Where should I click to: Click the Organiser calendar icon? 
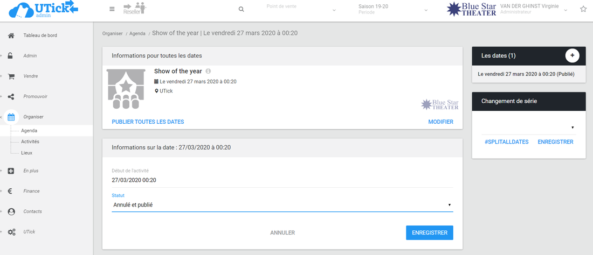(x=11, y=117)
